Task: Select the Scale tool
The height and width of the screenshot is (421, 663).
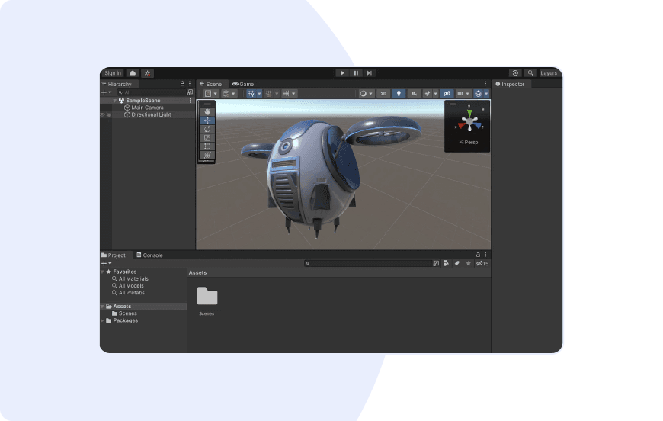Action: (207, 138)
